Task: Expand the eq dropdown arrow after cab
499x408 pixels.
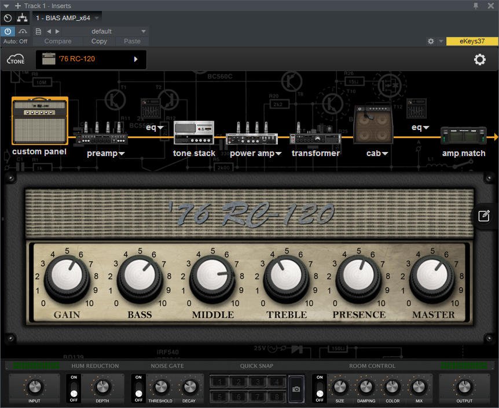Action: pyautogui.click(x=426, y=127)
